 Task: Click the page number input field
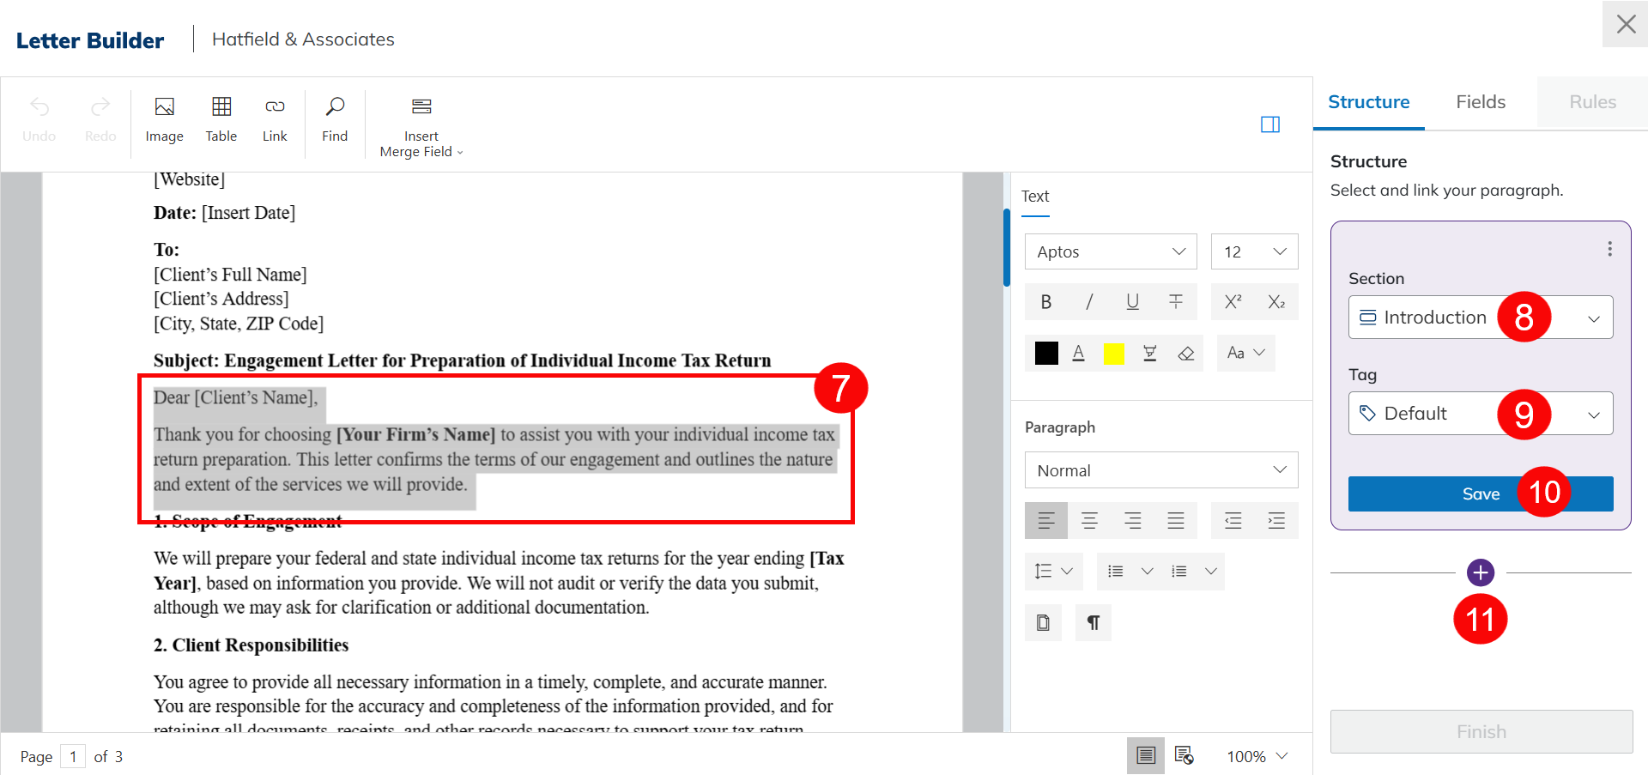pyautogui.click(x=73, y=756)
